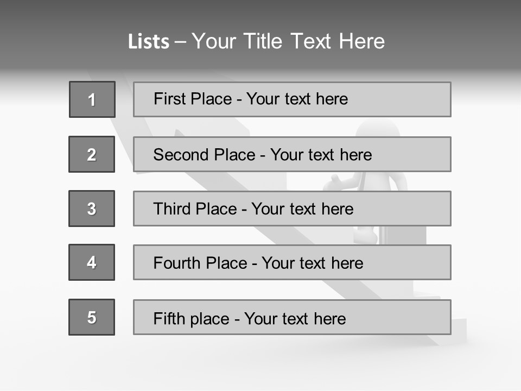
Task: Select the number 2 box
Action: coord(92,154)
